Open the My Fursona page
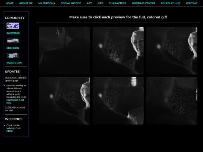The height and width of the screenshot is (152, 203). (47, 3)
